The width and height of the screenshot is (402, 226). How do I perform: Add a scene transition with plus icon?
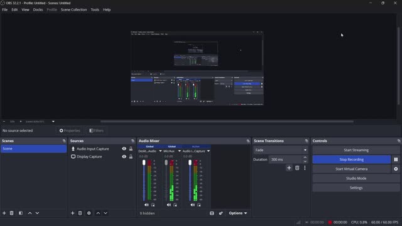[289, 168]
